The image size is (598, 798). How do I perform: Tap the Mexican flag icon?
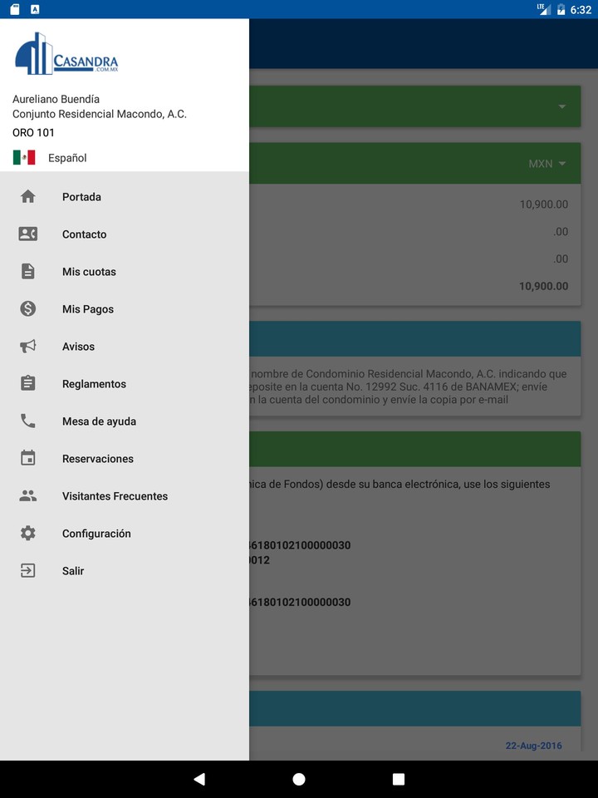pos(24,158)
